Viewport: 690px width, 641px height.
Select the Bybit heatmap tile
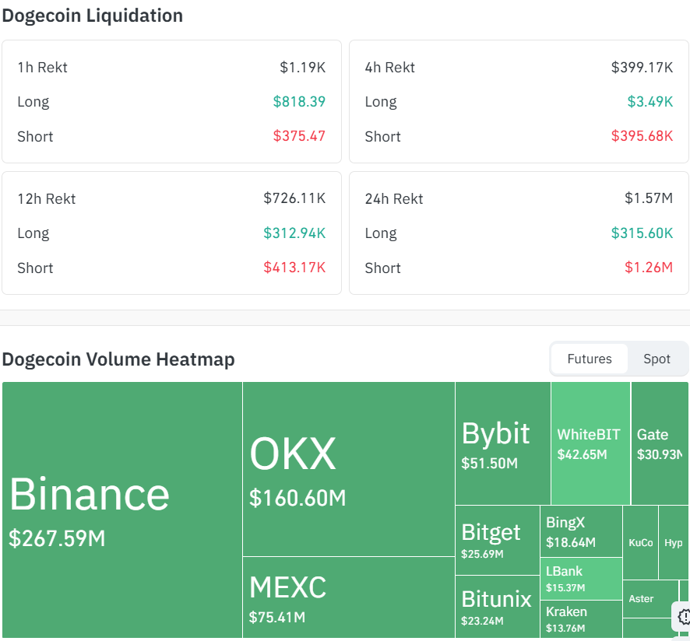click(x=503, y=443)
